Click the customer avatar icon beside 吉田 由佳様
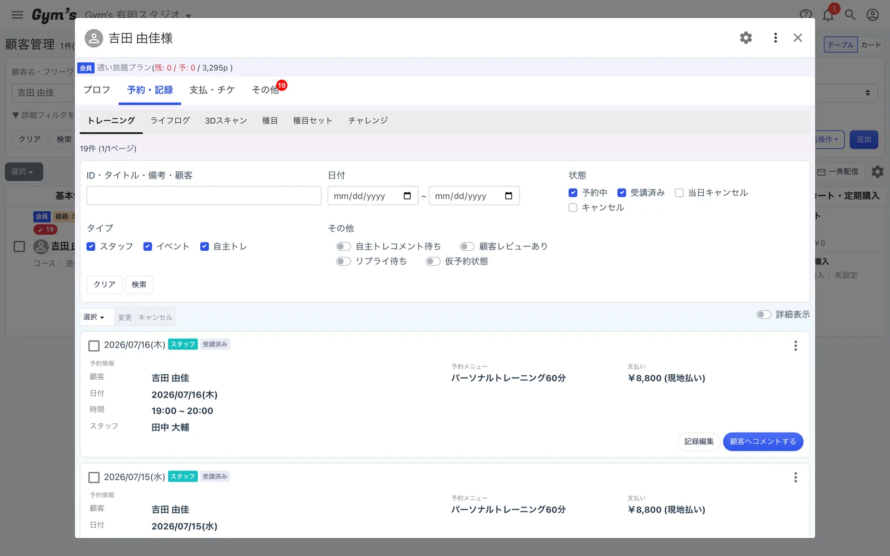Screen dimensions: 890x556 pyautogui.click(x=94, y=38)
